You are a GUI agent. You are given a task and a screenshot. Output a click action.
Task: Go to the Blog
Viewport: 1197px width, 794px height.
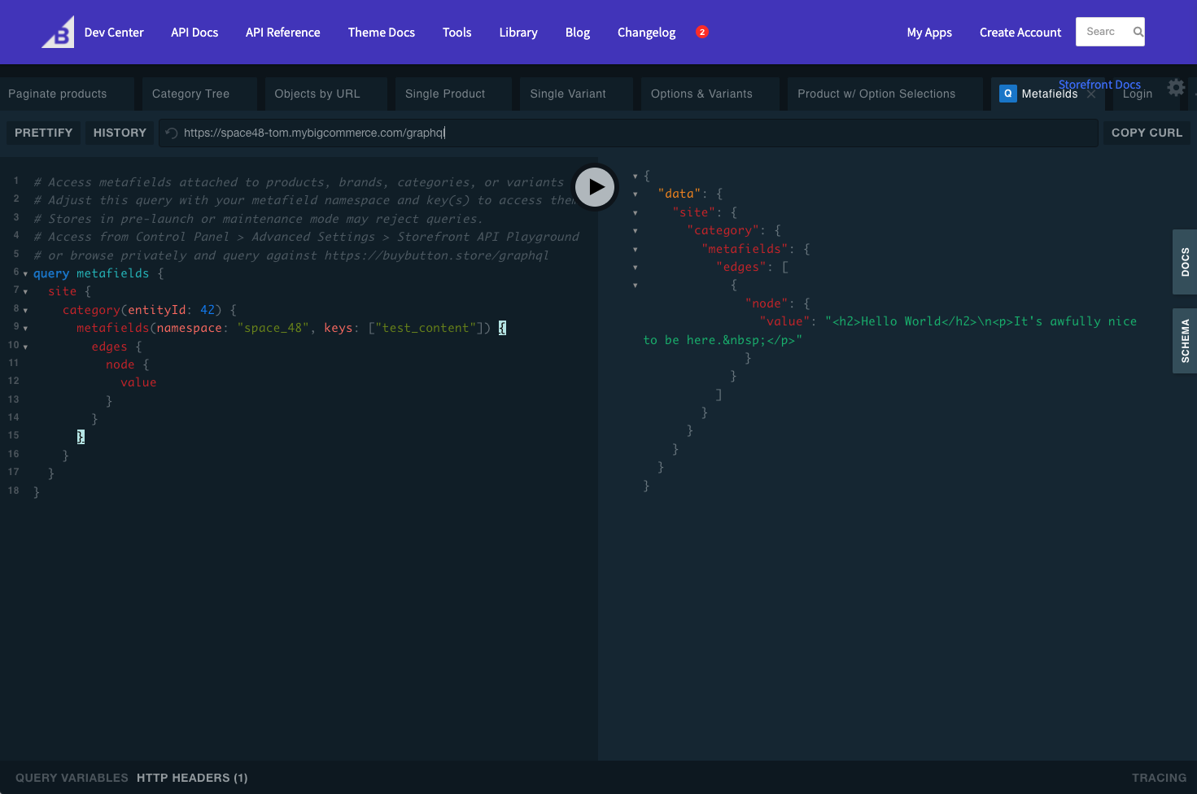pos(578,33)
